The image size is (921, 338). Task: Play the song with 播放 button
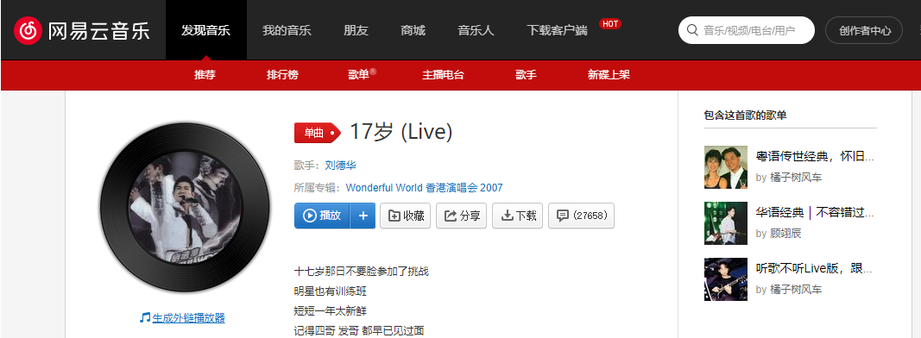(x=322, y=216)
